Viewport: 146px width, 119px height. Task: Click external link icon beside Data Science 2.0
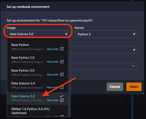62,87
